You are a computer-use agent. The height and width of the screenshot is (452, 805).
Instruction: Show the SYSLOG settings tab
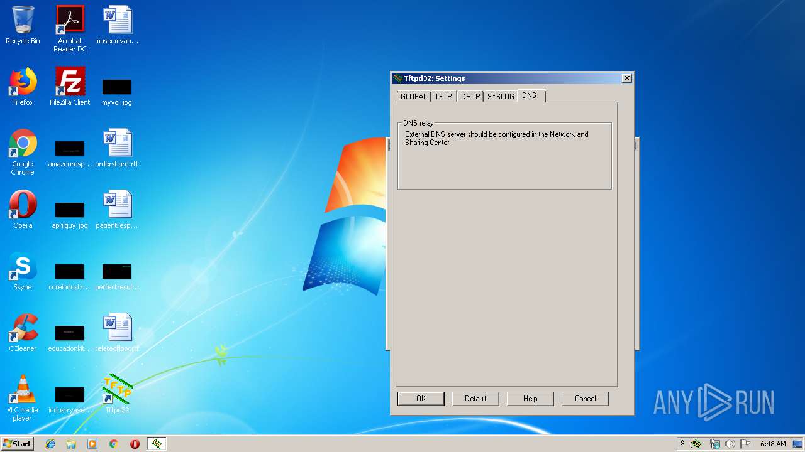point(501,96)
